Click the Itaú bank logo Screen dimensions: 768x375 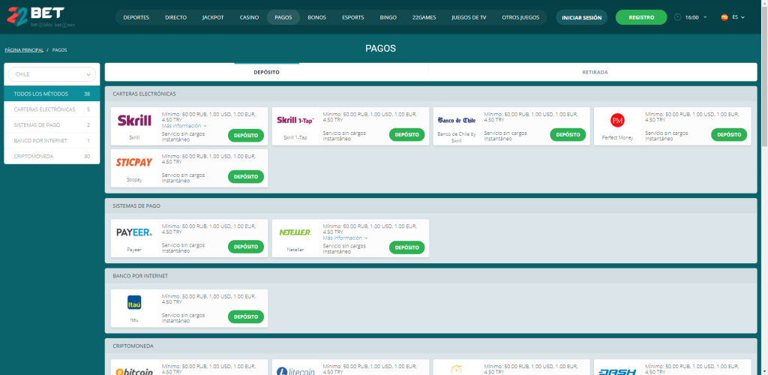(134, 302)
